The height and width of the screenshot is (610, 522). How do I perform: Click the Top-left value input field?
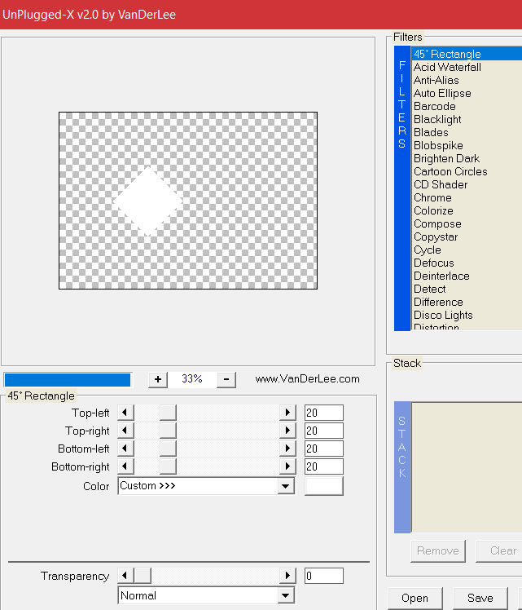[x=323, y=413]
